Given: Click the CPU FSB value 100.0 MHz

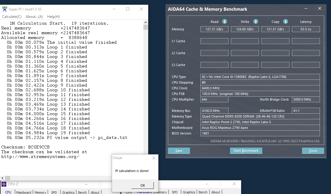Looking at the screenshot, I should (260, 94).
